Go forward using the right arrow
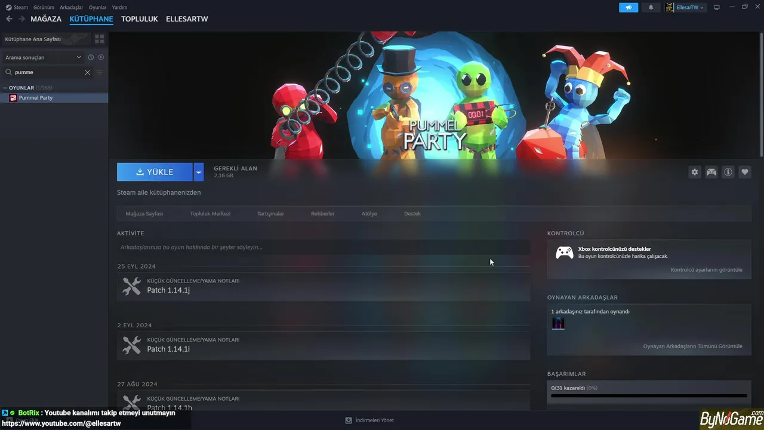The image size is (764, 430). pos(21,19)
